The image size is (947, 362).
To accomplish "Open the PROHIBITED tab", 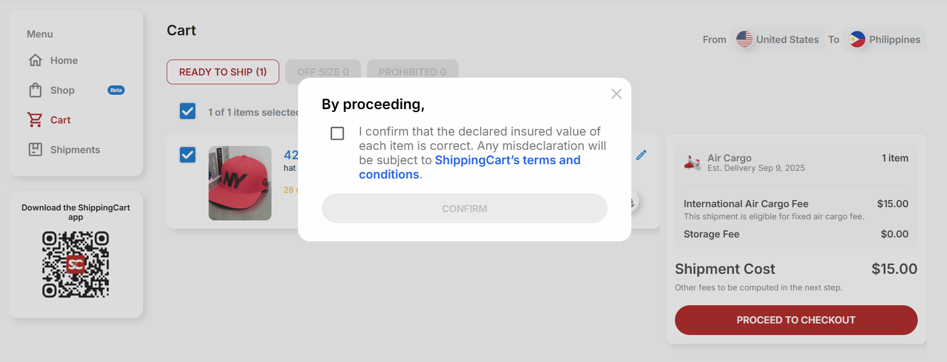I will click(412, 72).
